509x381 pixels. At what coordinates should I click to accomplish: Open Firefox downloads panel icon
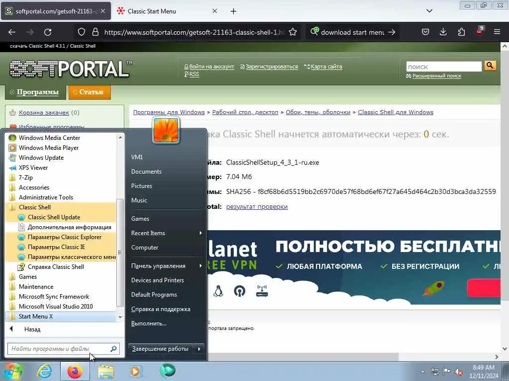coord(443,32)
